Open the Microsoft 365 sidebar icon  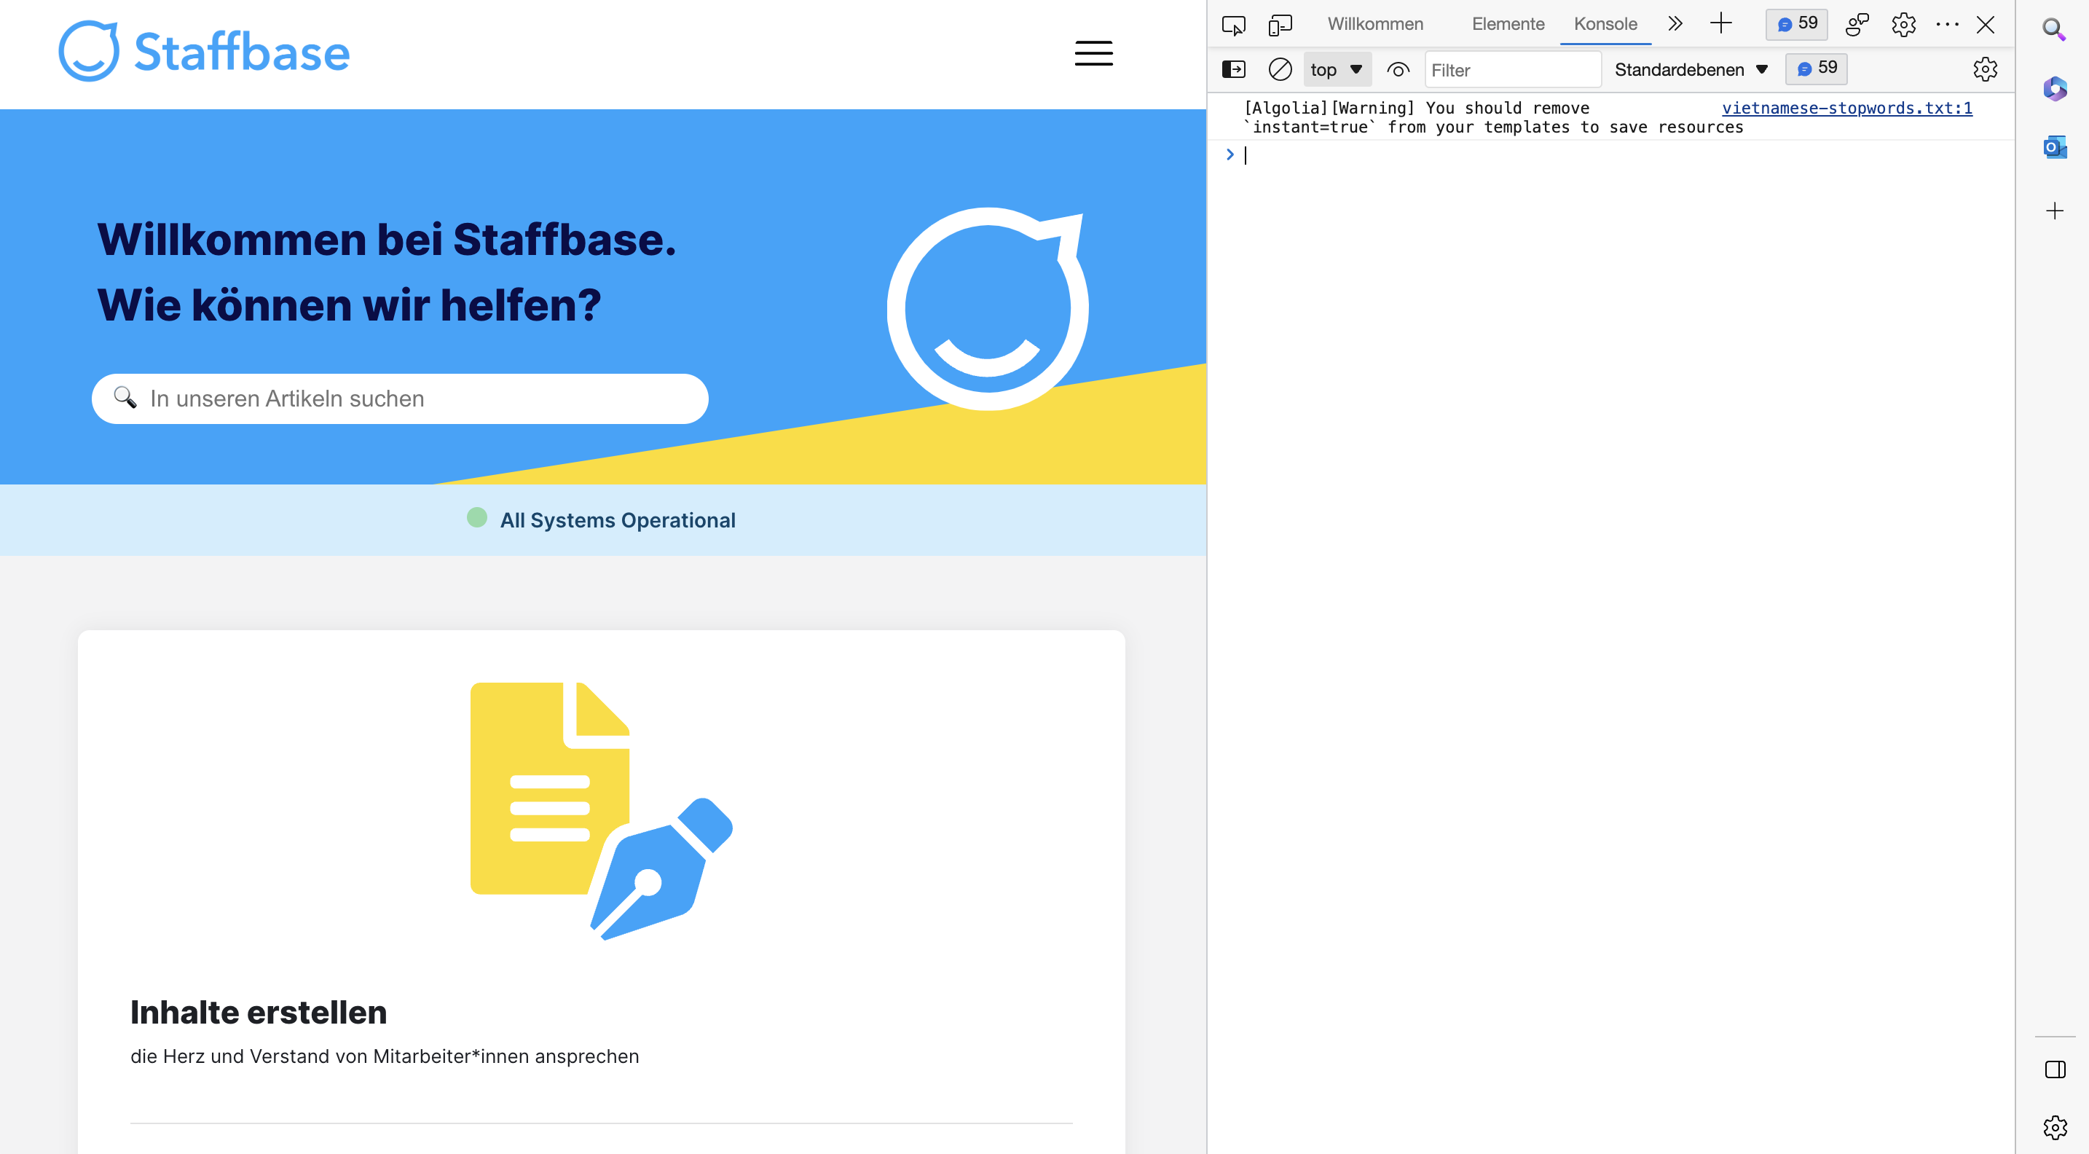[x=2055, y=88]
